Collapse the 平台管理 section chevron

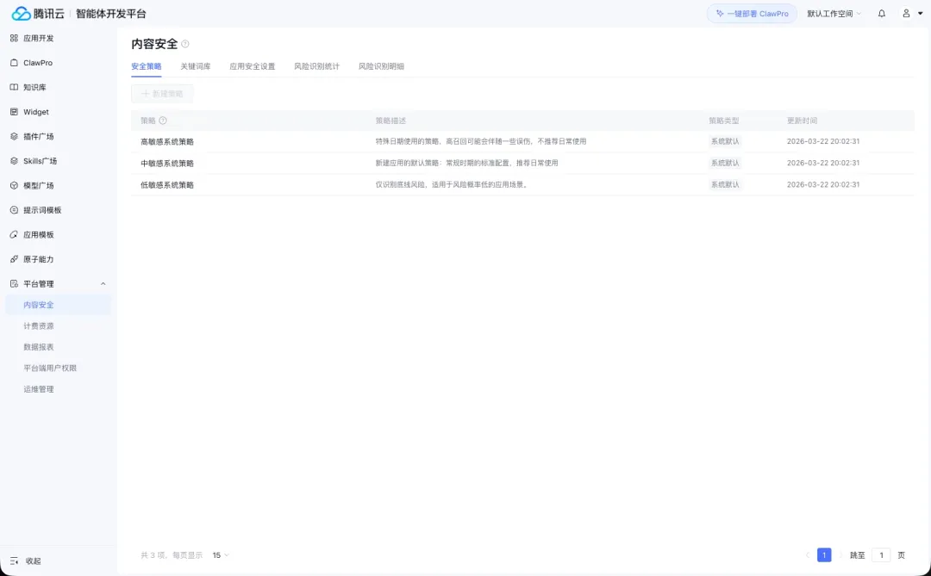tap(103, 284)
